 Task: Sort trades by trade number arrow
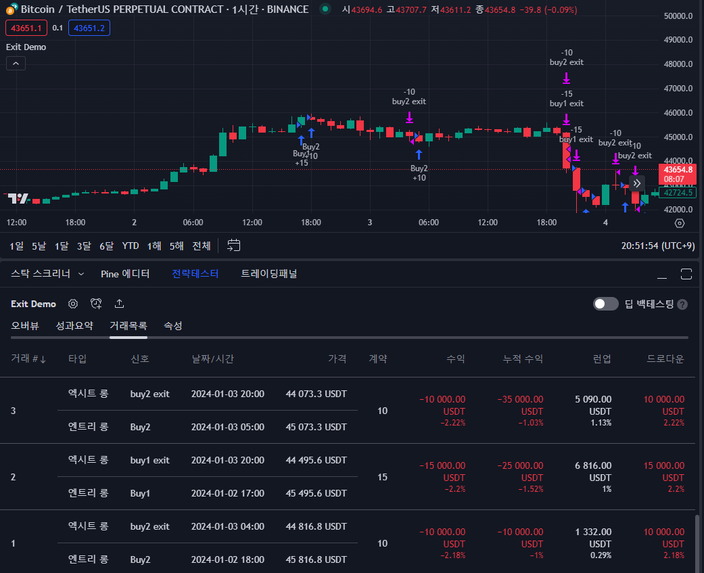43,359
